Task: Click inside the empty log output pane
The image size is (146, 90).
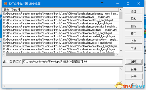Action: (x=60, y=75)
